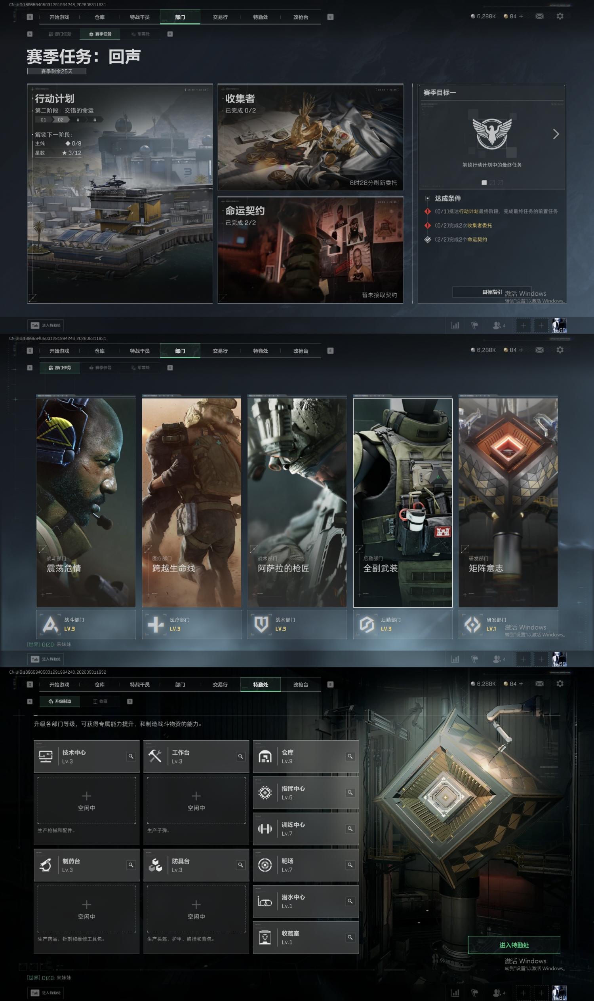Open the 矩阵意志 mission card
Screen dimensions: 594x1001
point(508,502)
